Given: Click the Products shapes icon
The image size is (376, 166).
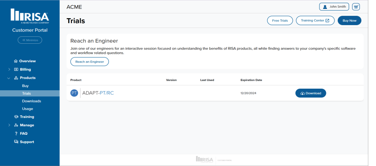Looking at the screenshot, I should 16,78.
